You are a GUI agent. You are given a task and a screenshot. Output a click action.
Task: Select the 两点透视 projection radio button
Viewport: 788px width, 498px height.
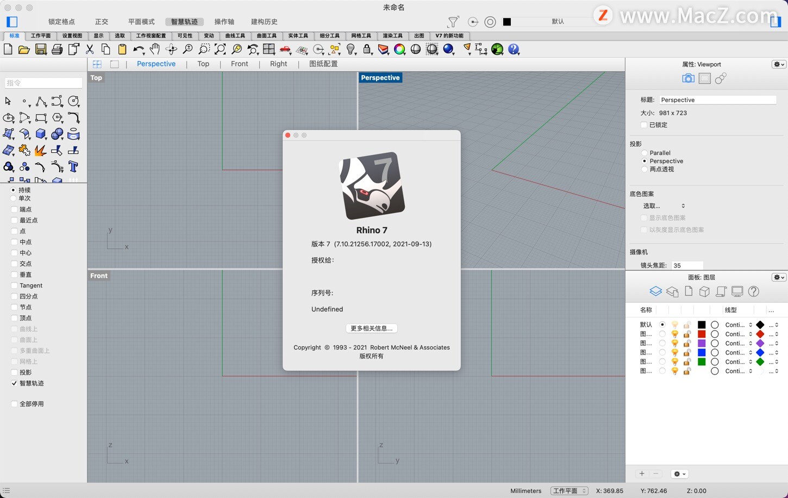click(645, 169)
